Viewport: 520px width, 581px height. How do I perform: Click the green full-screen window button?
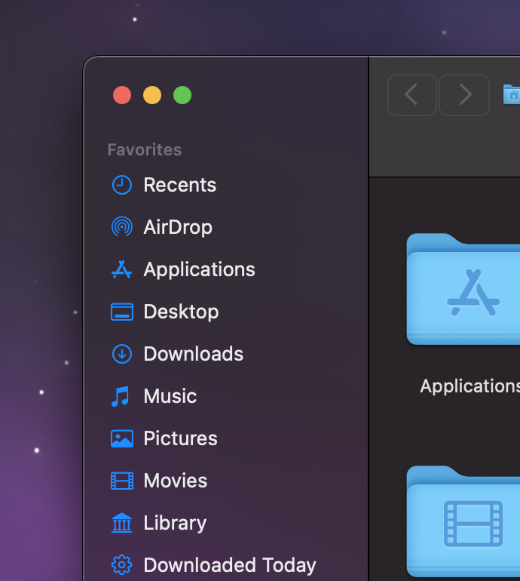tap(182, 95)
